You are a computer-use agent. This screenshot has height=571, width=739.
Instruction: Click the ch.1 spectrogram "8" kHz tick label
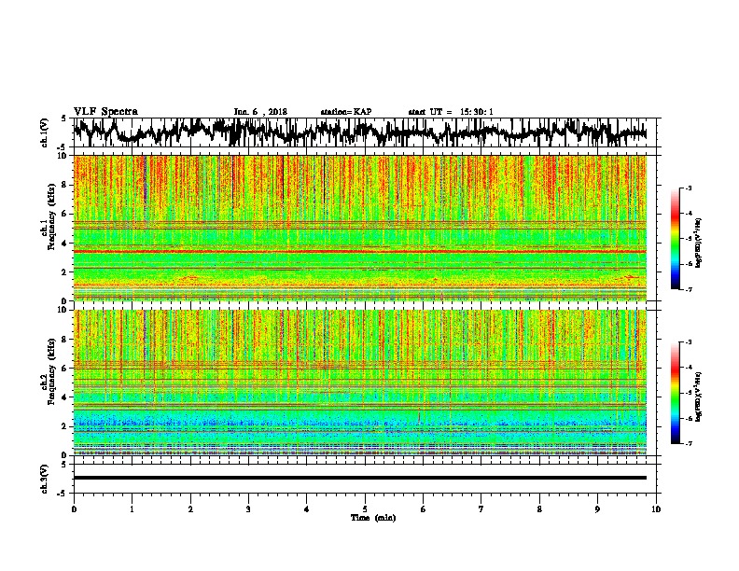(x=65, y=185)
